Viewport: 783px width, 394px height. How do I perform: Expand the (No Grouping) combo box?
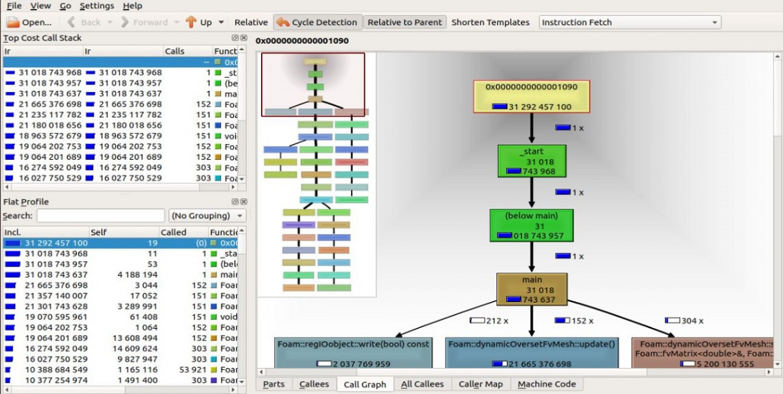pyautogui.click(x=207, y=216)
